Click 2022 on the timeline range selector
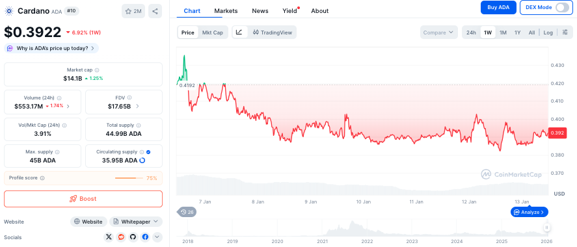 point(368,242)
